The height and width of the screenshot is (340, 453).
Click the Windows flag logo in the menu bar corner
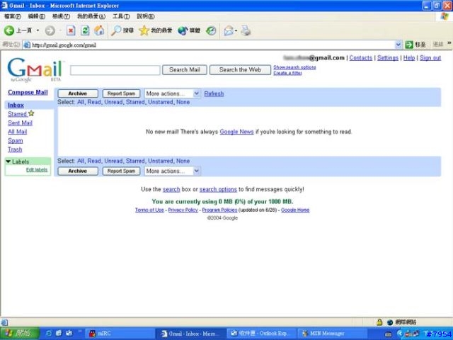click(445, 16)
